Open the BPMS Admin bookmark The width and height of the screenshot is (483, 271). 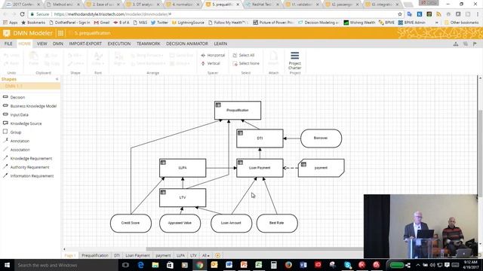[x=411, y=23]
